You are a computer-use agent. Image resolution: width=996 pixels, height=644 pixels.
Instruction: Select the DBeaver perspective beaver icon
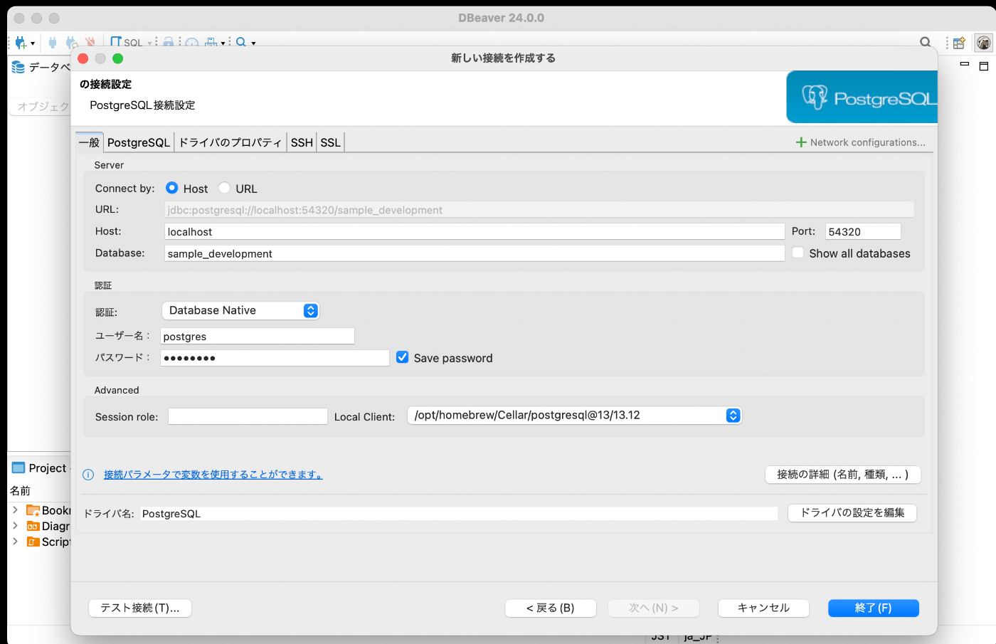[983, 43]
